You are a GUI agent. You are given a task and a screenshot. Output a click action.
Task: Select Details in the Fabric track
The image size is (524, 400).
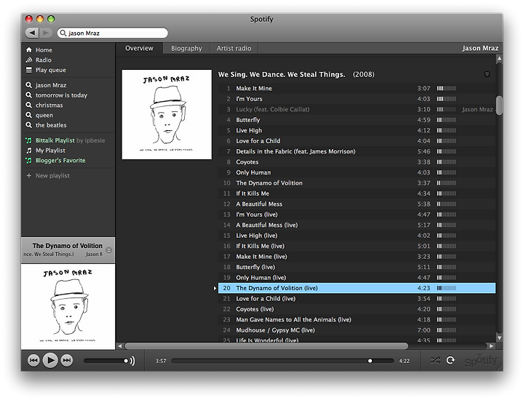(x=357, y=151)
